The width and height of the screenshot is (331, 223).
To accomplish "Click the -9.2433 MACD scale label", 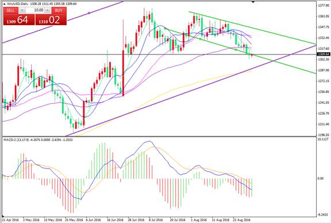I will click(324, 214).
